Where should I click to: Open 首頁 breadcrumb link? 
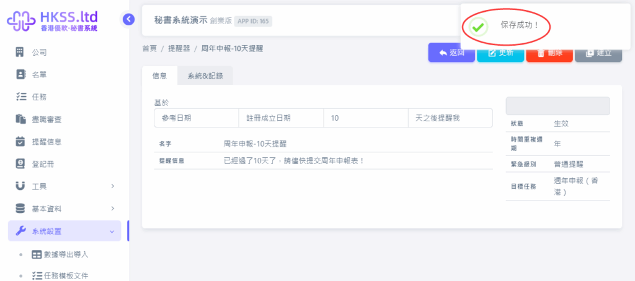[149, 48]
